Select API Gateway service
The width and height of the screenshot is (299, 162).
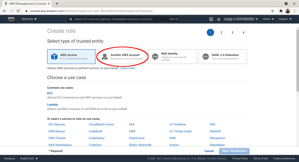point(57,124)
